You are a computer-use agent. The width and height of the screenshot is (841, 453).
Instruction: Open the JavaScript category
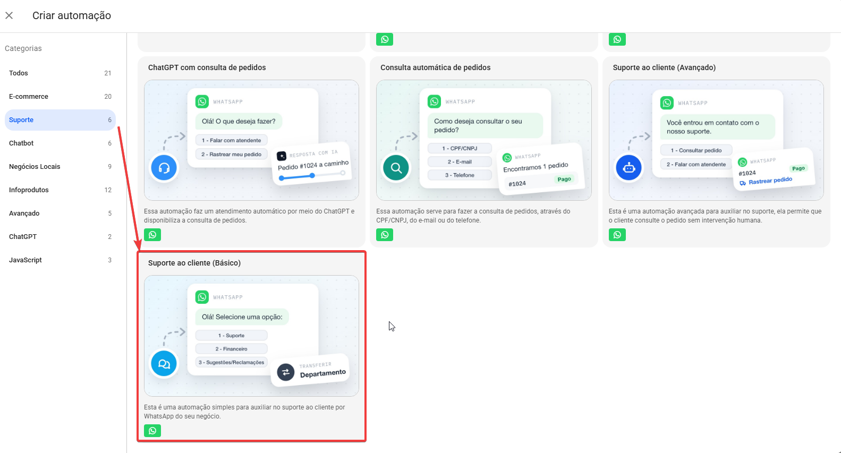(x=60, y=260)
